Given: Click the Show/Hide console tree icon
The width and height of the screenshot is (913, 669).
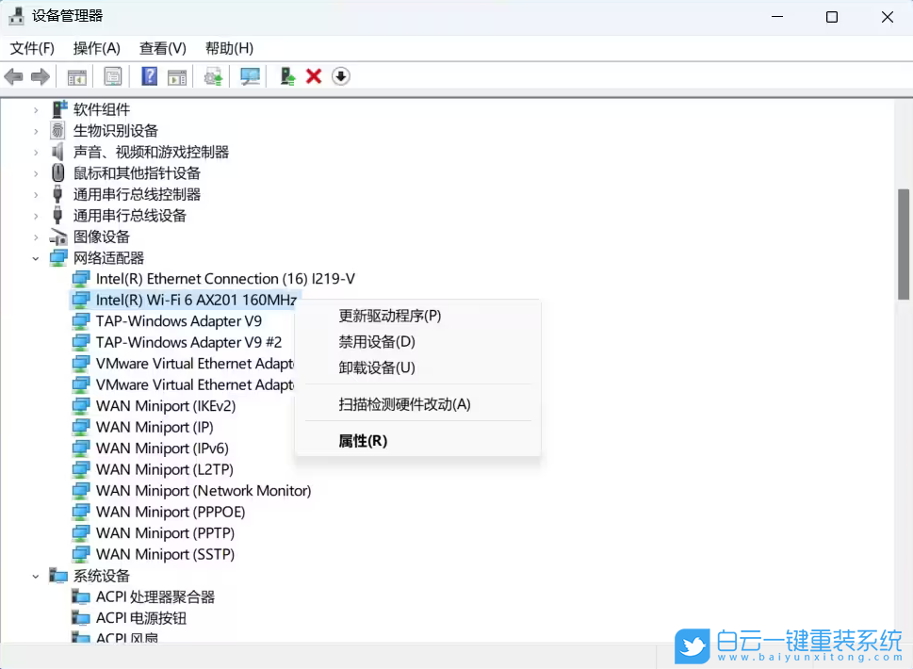Looking at the screenshot, I should [77, 76].
